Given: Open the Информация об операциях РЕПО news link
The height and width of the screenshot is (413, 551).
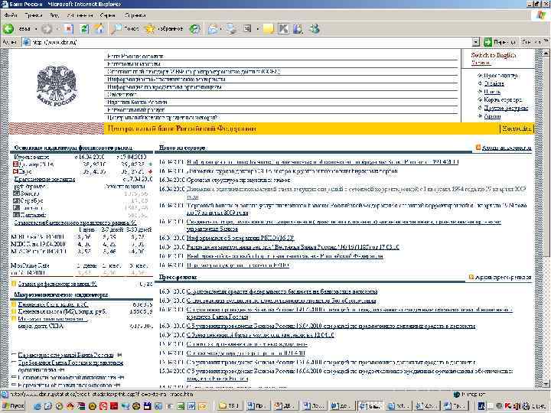Looking at the screenshot, I should pyautogui.click(x=240, y=238).
